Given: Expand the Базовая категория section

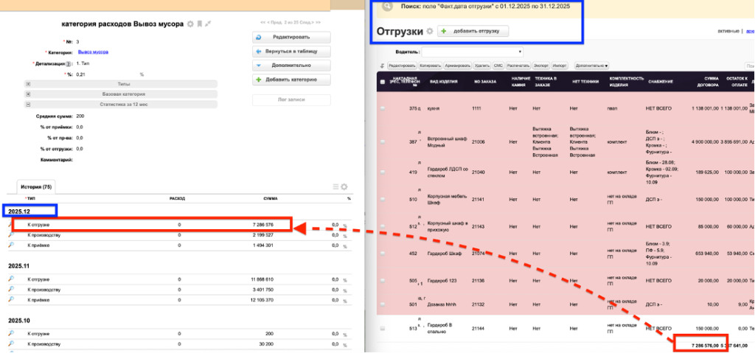Looking at the screenshot, I should pos(28,94).
